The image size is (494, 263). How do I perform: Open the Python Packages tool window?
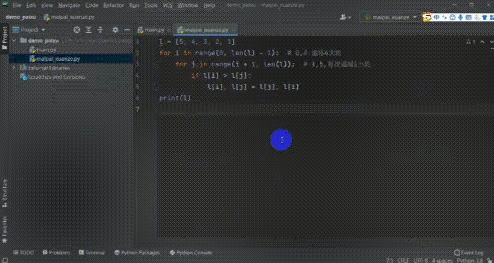coord(137,252)
